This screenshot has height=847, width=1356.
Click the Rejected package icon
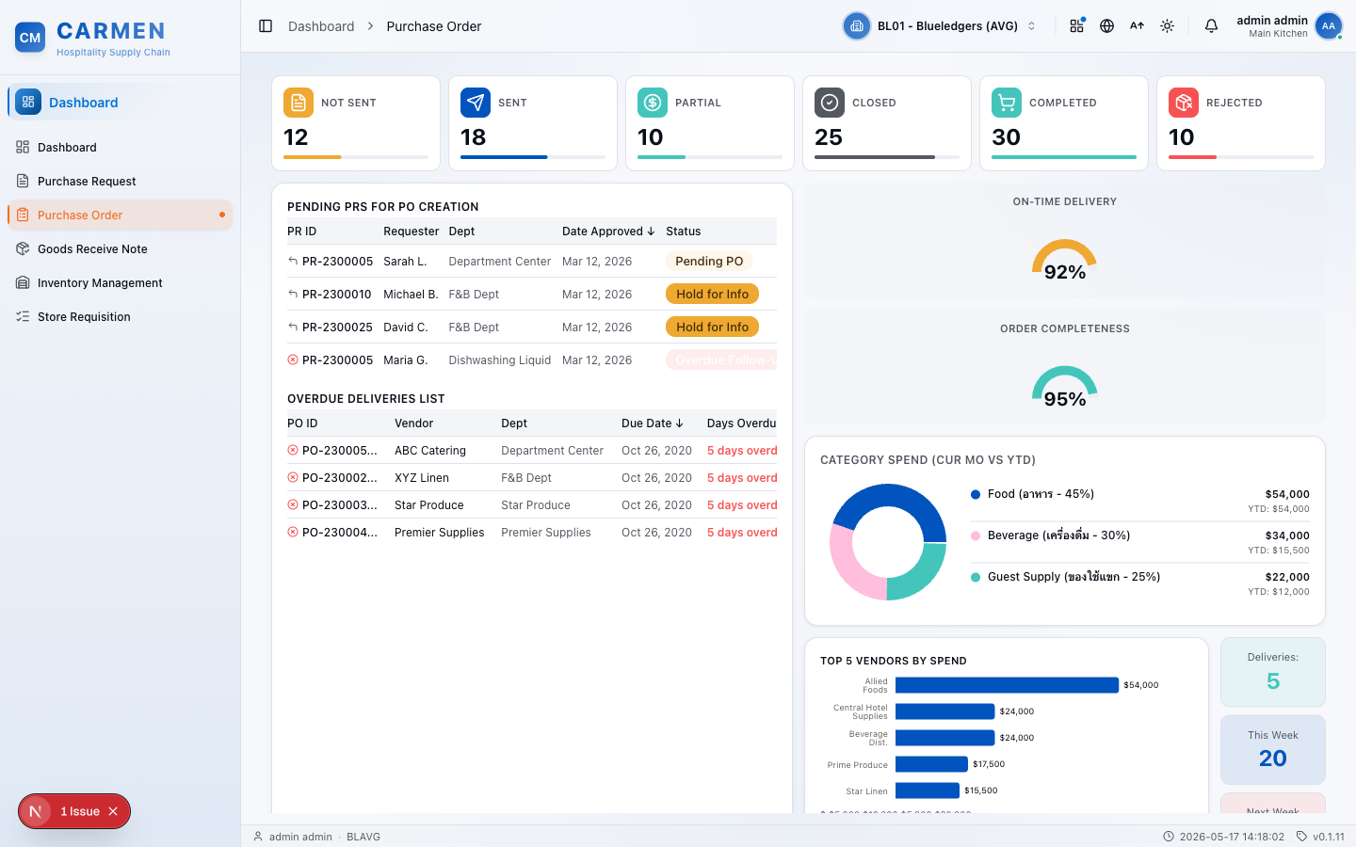click(x=1184, y=103)
